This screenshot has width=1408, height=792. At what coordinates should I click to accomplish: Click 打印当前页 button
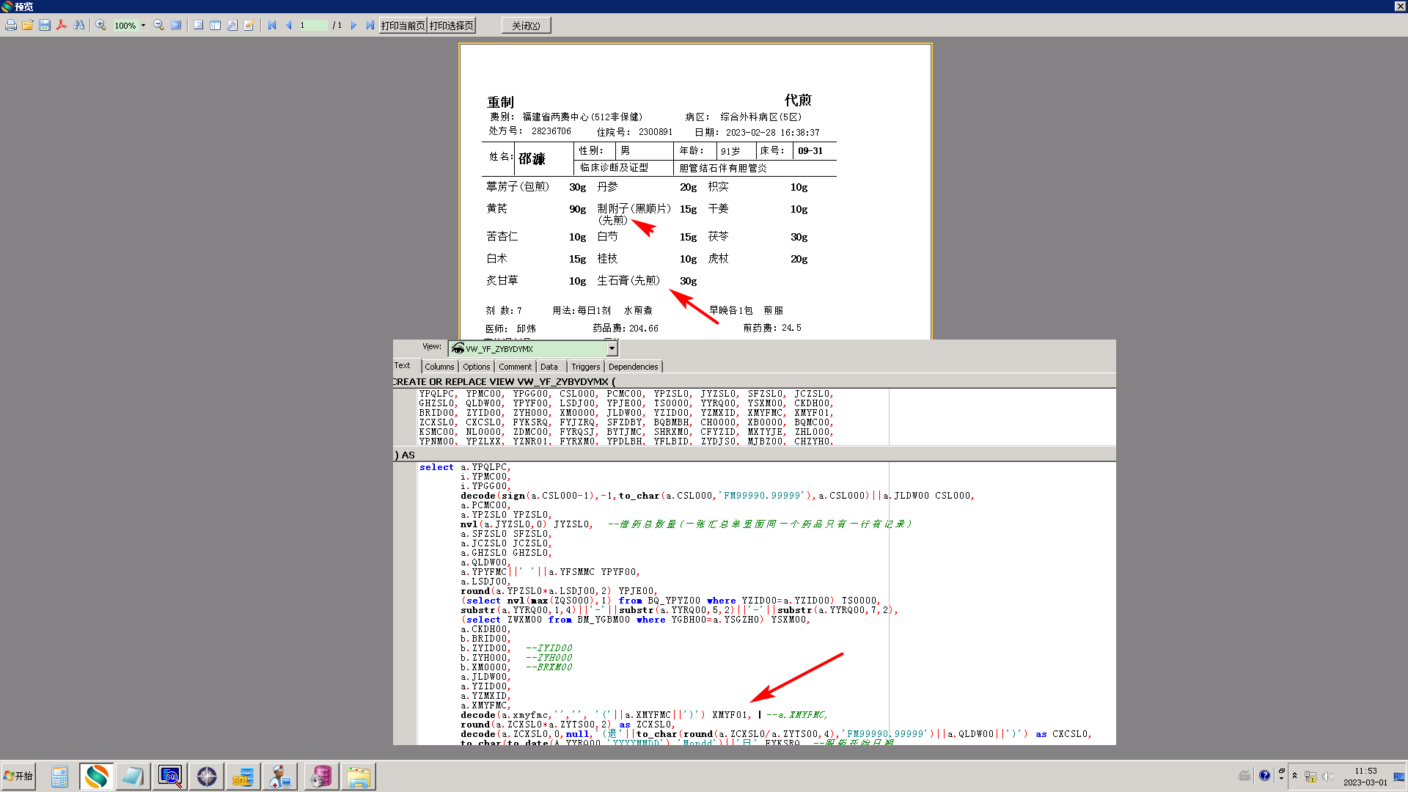pos(403,26)
